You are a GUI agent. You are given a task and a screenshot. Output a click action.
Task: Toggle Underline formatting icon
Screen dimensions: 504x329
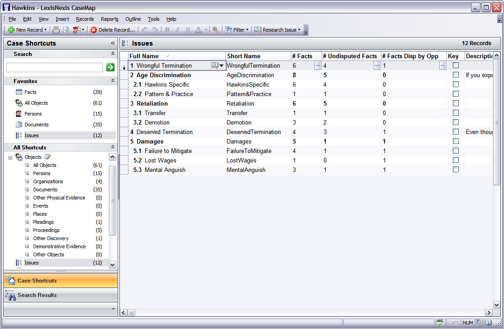pos(188,30)
